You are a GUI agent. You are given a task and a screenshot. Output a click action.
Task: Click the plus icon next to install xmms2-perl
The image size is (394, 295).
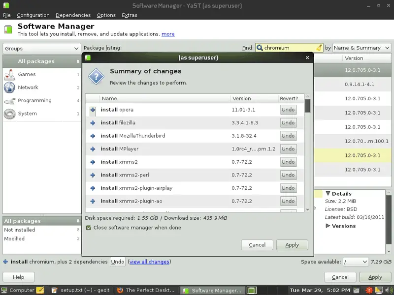point(93,175)
